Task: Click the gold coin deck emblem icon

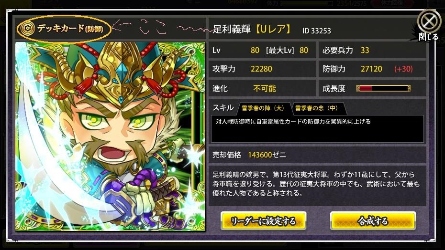Action: click(x=28, y=28)
